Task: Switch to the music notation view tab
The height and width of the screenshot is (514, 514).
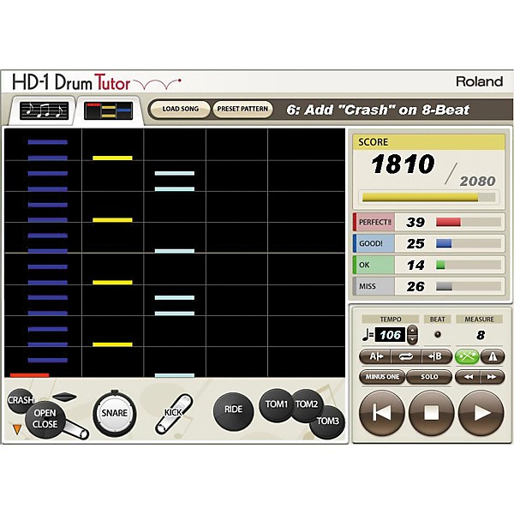Action: [44, 111]
